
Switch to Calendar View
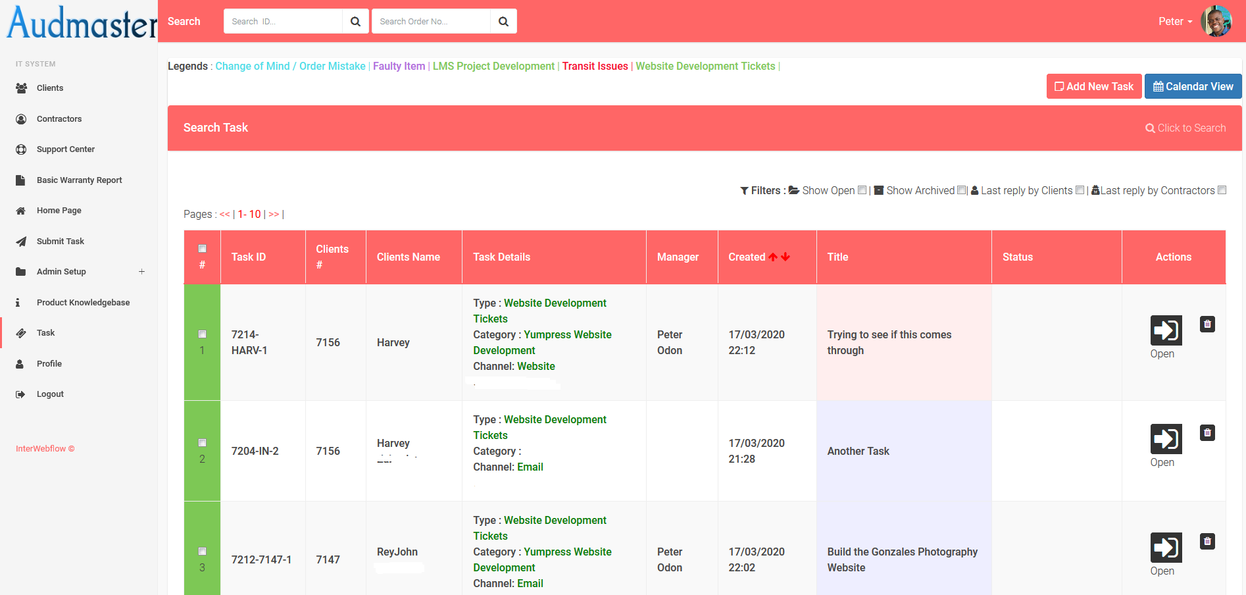pyautogui.click(x=1193, y=87)
